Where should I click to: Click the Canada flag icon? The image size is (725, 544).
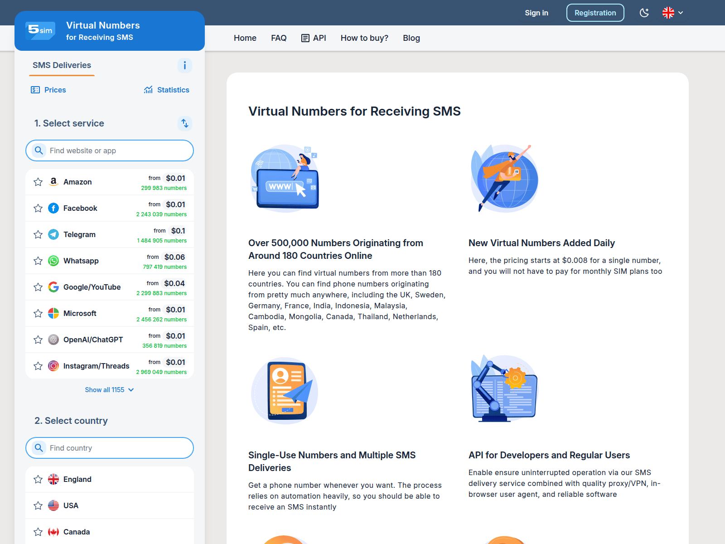tap(53, 532)
